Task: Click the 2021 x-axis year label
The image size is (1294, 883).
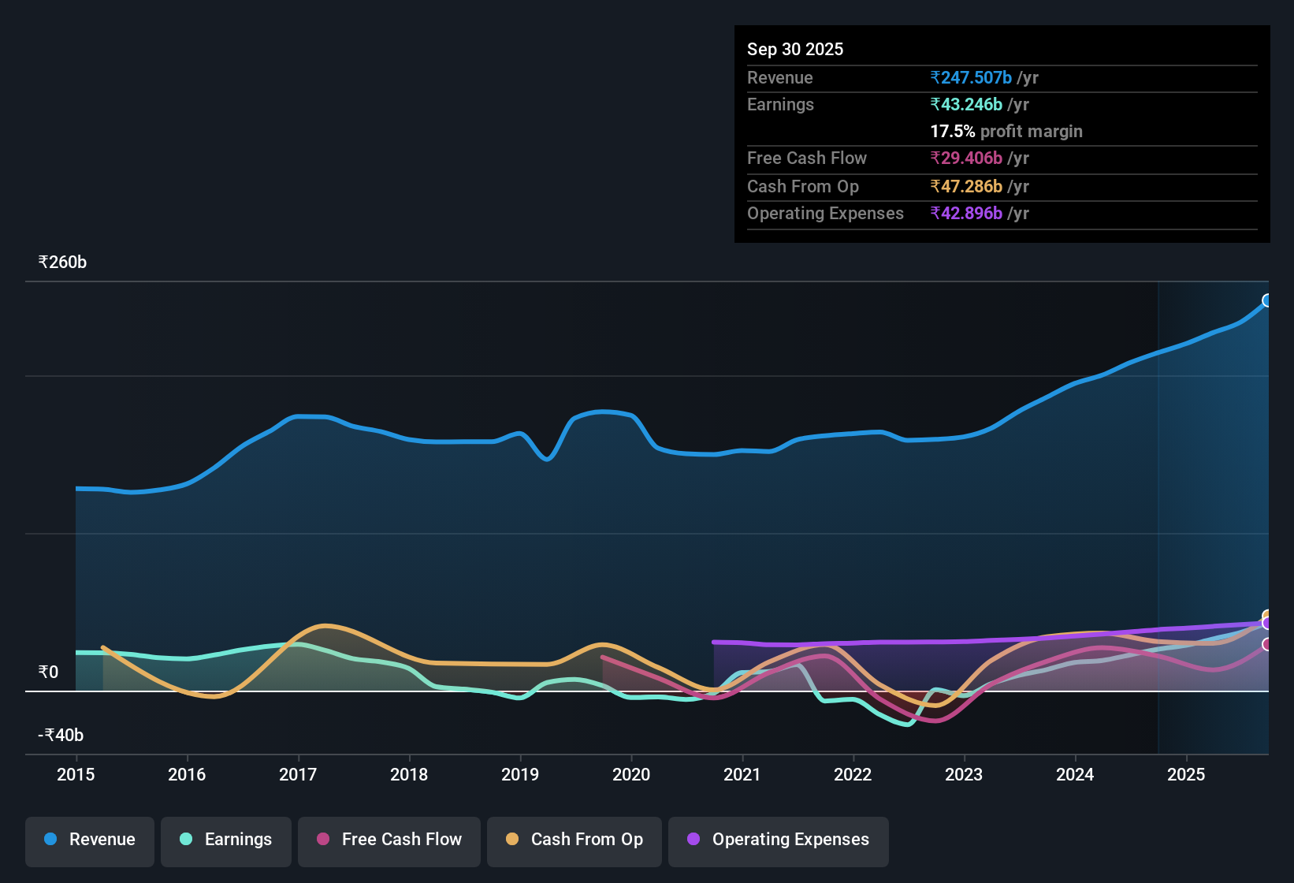Action: click(742, 774)
